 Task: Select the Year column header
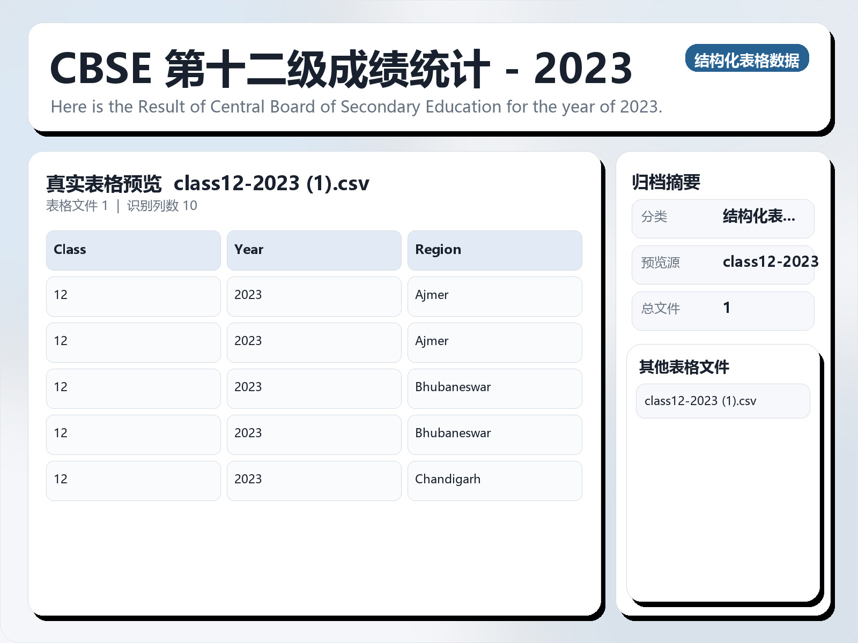(x=314, y=250)
